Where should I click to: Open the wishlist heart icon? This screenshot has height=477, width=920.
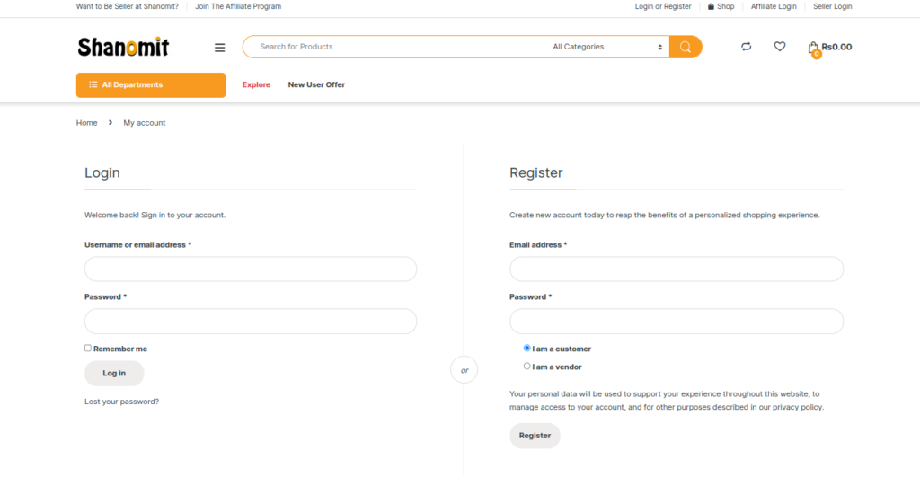(x=780, y=47)
